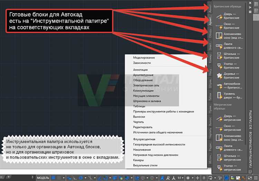Screen dimensions: 259x181
Task: Select Визуальные стили menu entry
Action: [145, 165]
